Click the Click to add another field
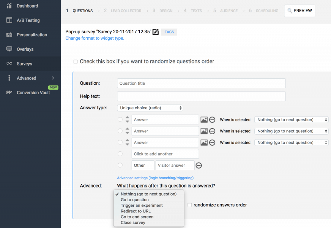Viewport: 331px width, 228px height. (x=165, y=154)
